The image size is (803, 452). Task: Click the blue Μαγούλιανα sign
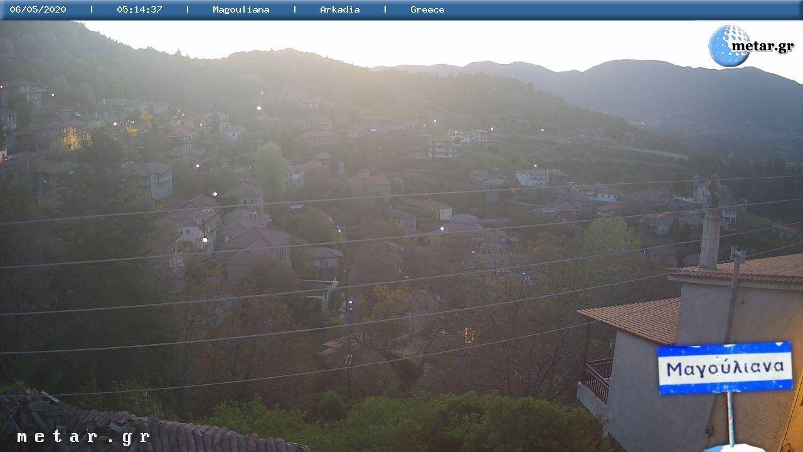[x=725, y=368]
